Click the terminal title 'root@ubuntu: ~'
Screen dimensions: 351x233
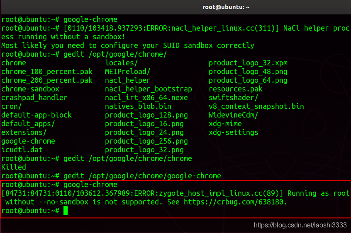pos(226,7)
